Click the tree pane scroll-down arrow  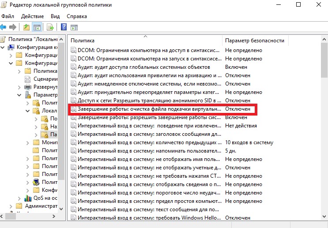[61, 209]
